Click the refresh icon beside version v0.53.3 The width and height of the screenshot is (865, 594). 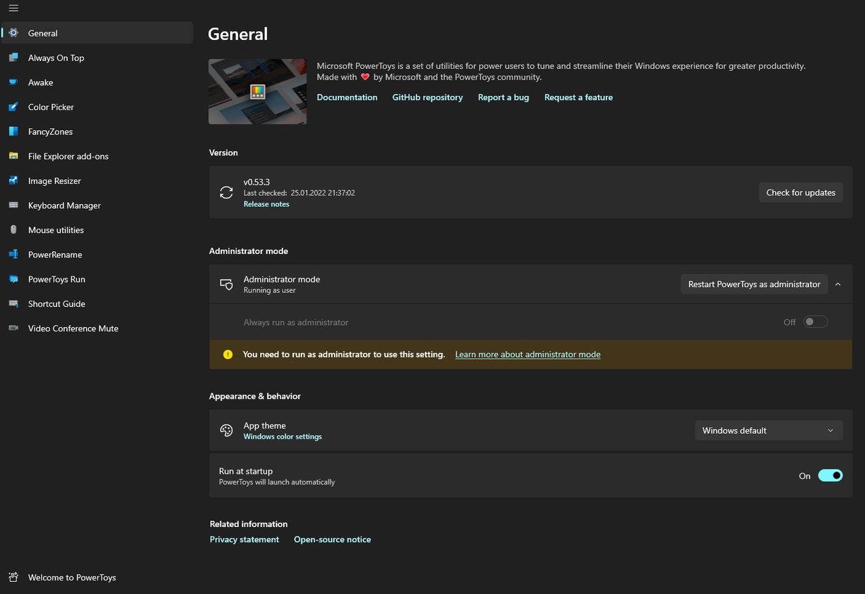[226, 193]
